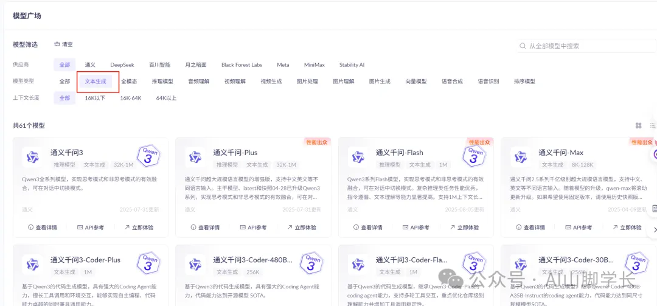Click 立即体验 on 通义千问3 card
This screenshot has width=657, height=306.
pyautogui.click(x=139, y=228)
